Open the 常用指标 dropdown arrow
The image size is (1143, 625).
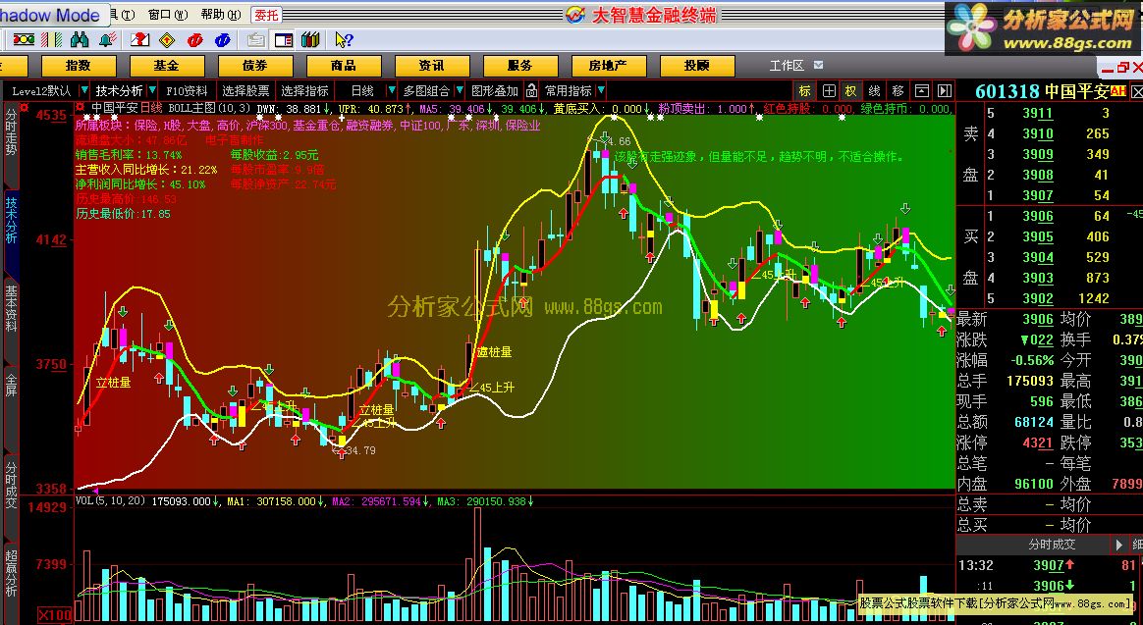(601, 91)
